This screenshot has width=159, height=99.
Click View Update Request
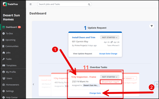pos(83,53)
